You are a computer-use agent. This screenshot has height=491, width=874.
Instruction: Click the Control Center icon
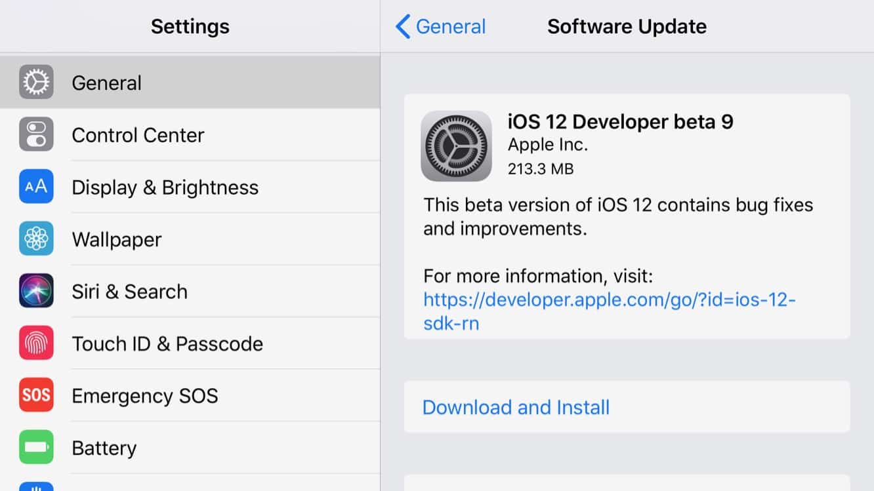pyautogui.click(x=36, y=134)
